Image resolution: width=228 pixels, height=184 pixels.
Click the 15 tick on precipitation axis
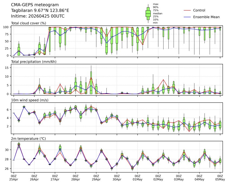[x=8, y=68]
